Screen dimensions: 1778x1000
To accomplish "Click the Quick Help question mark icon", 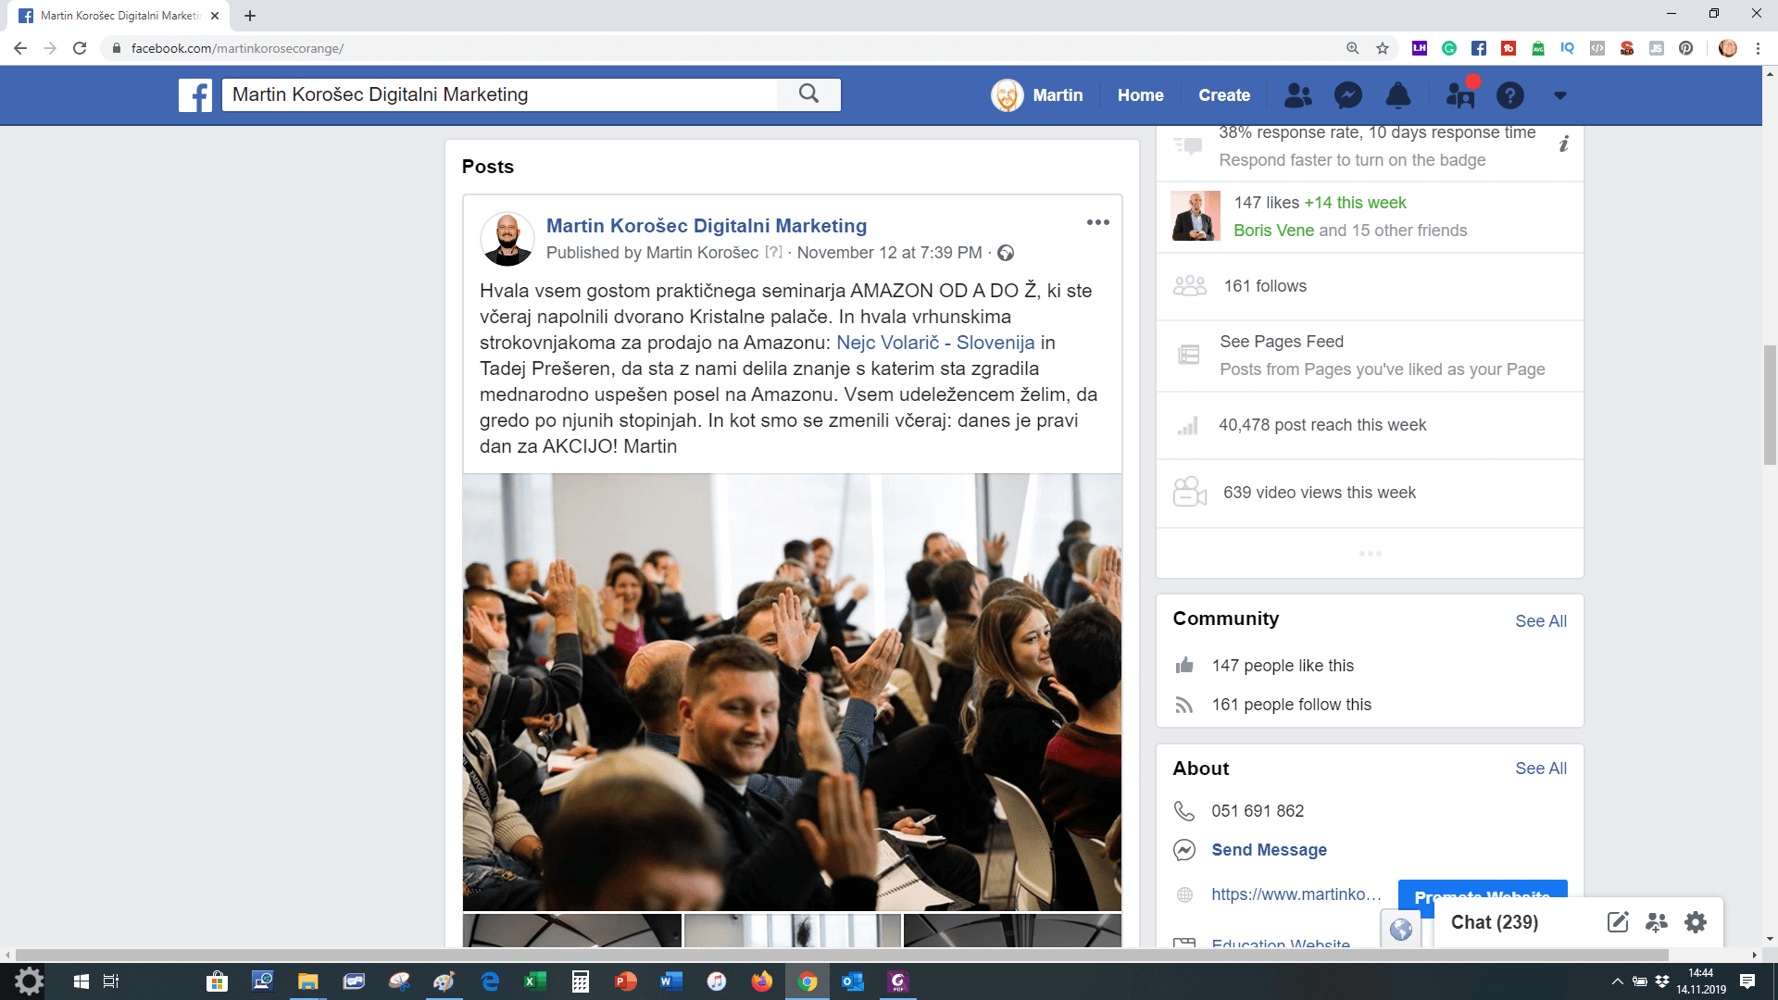I will pyautogui.click(x=1509, y=95).
